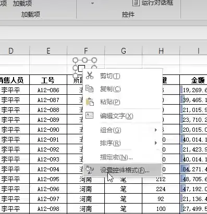Click the Format Control icon in context menu
The image size is (207, 214).
point(90,170)
